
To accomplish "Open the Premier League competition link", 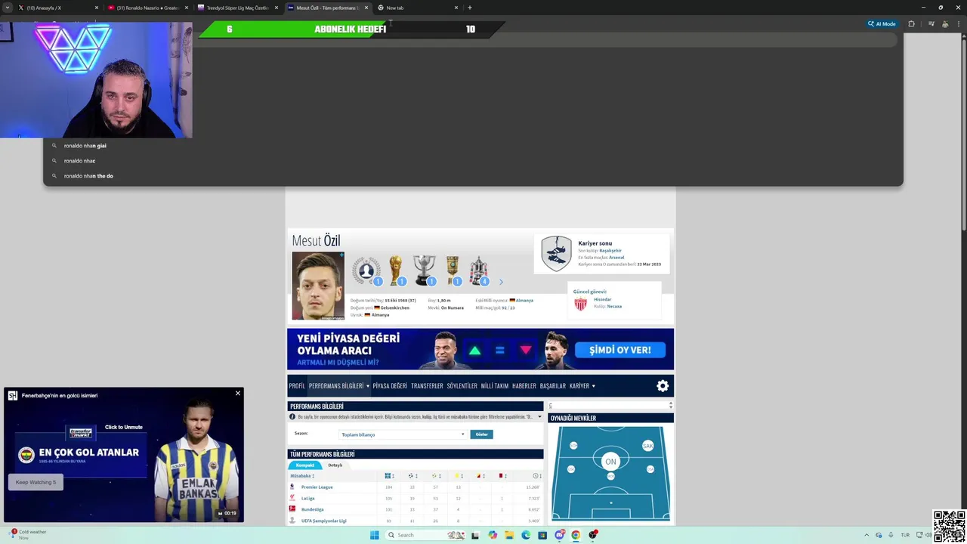I will pos(317,487).
